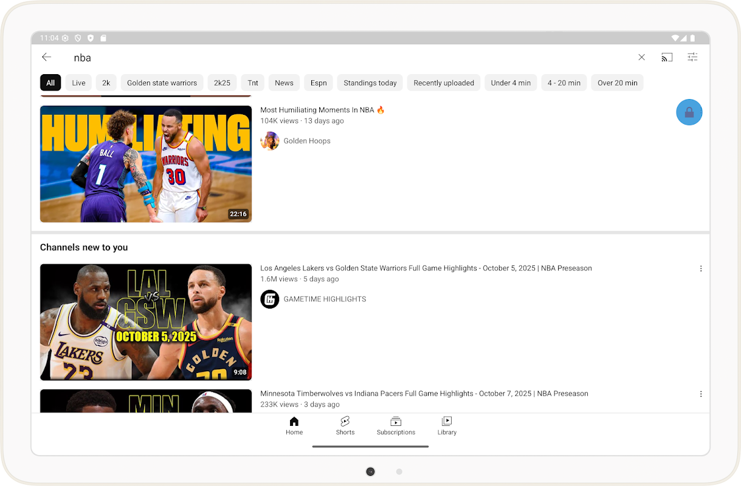Click the 9:08 duration badge
741x486 pixels.
pyautogui.click(x=240, y=372)
